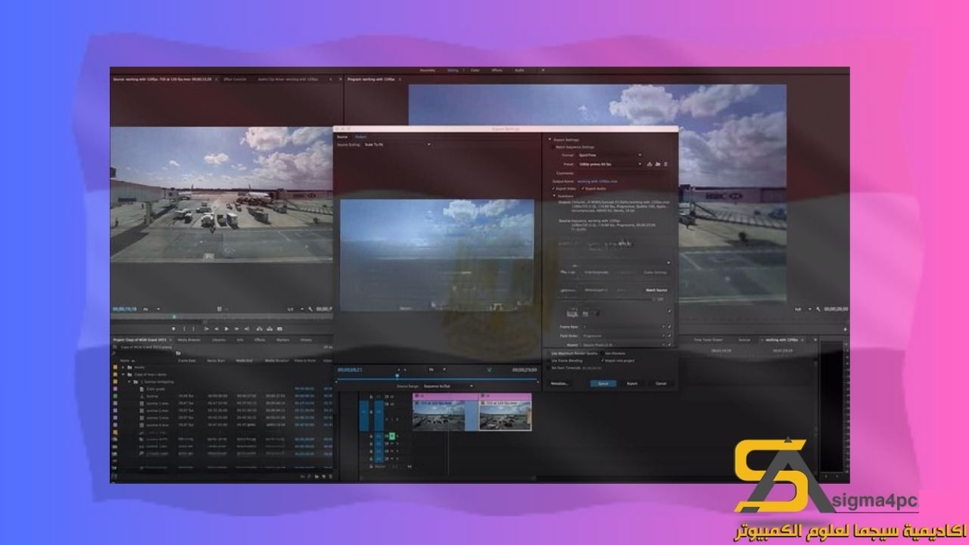Open the Preset dropdown in Export Settings
969x545 pixels.
click(610, 164)
